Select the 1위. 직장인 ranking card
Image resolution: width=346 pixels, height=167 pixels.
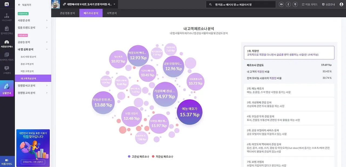289,53
